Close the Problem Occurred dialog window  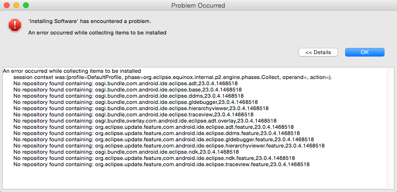tap(7, 5)
